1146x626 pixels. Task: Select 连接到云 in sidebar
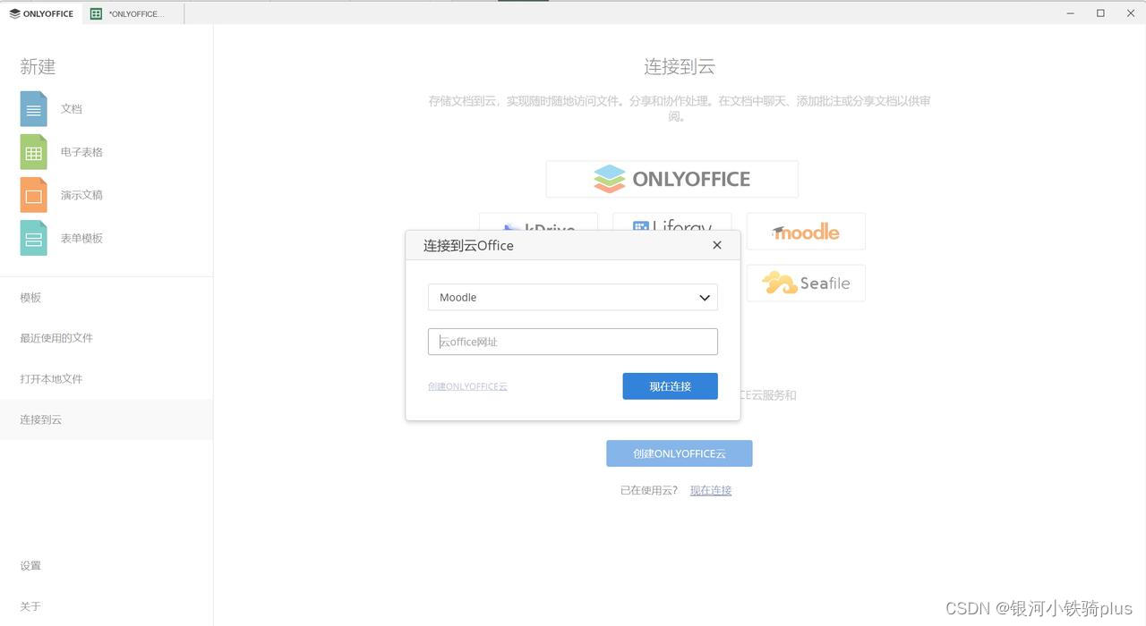(x=107, y=419)
